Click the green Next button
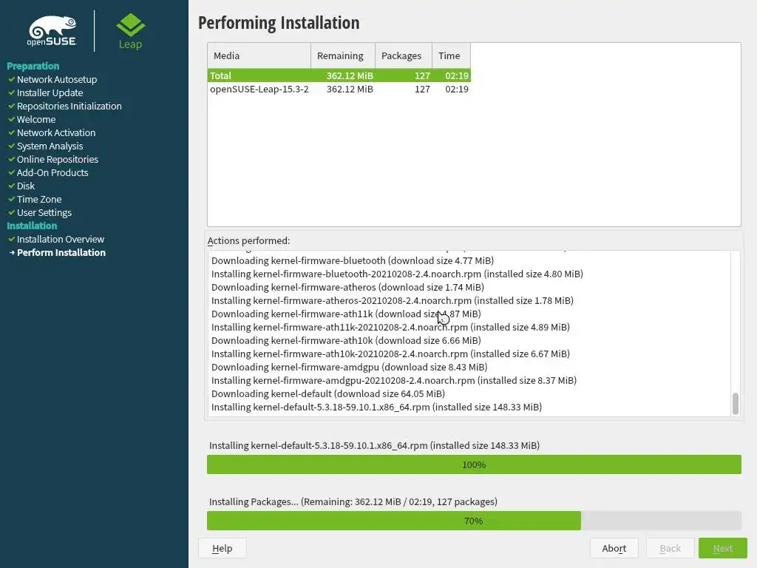The width and height of the screenshot is (757, 568). [x=723, y=548]
